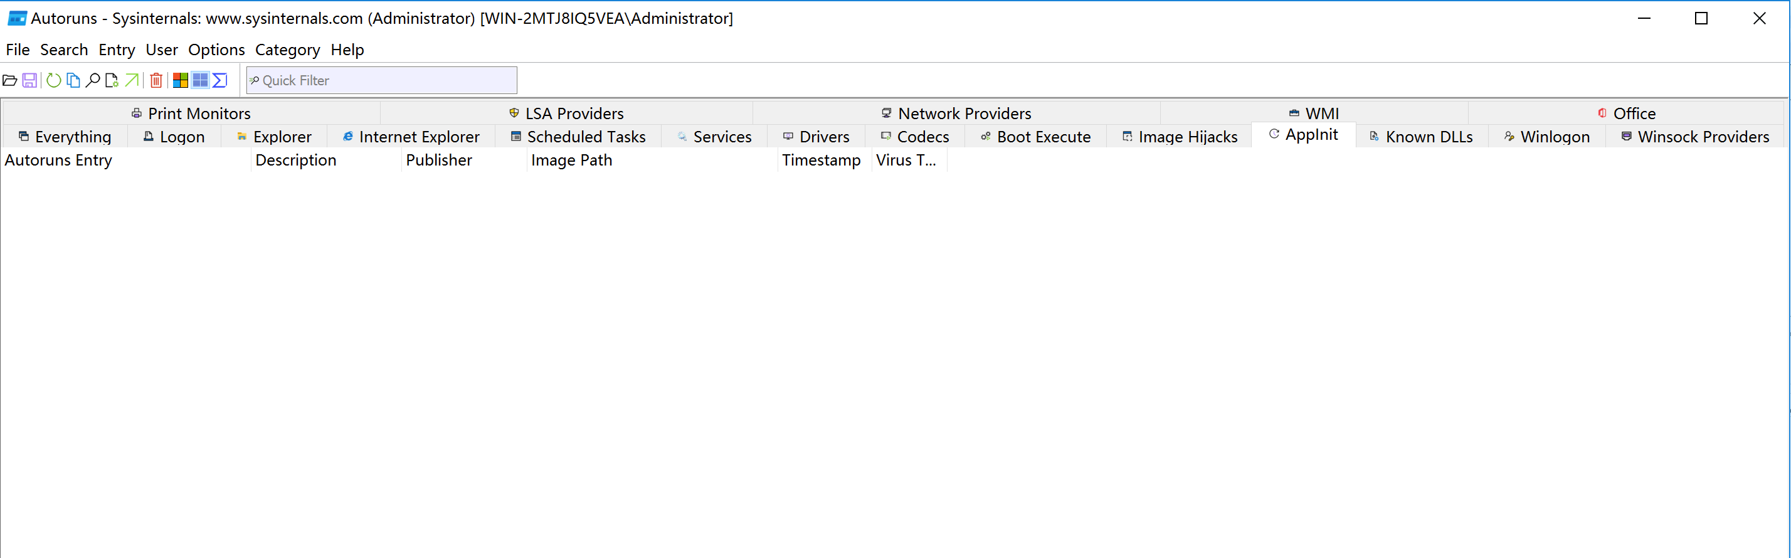The width and height of the screenshot is (1791, 558).
Task: Click the purple Save floppy icon
Action: tap(29, 81)
